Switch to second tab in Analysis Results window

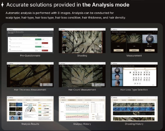(x=20, y=100)
